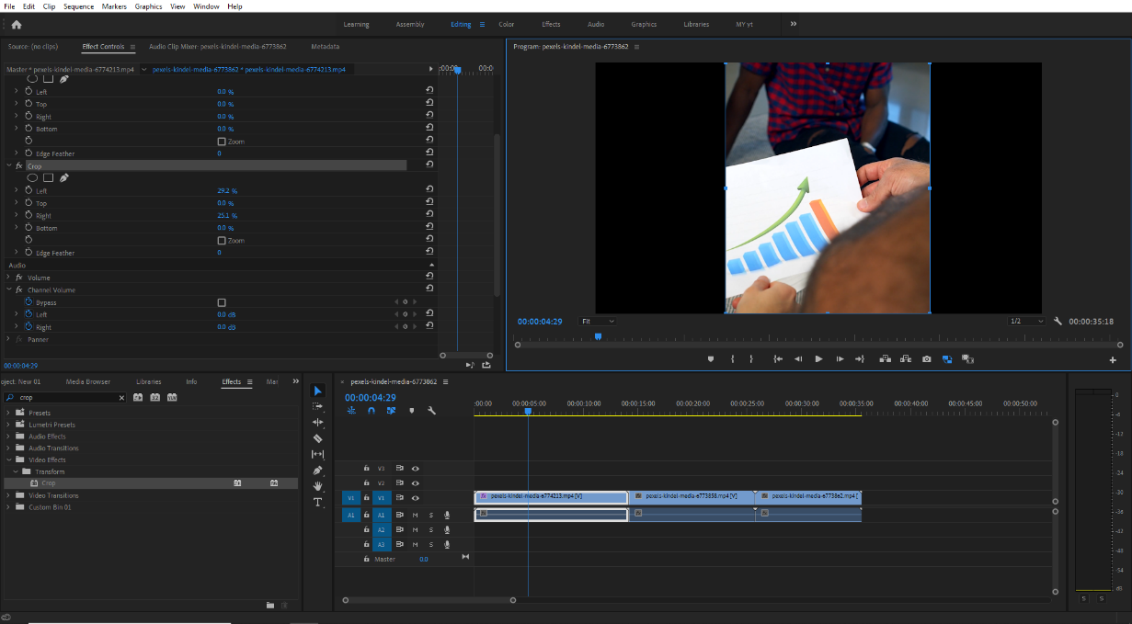The width and height of the screenshot is (1132, 624).
Task: Select the Type tool
Action: point(318,502)
